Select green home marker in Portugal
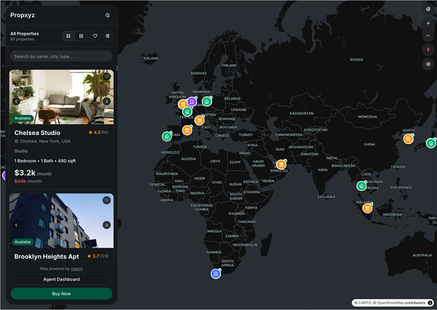437x310 pixels. coord(167,136)
